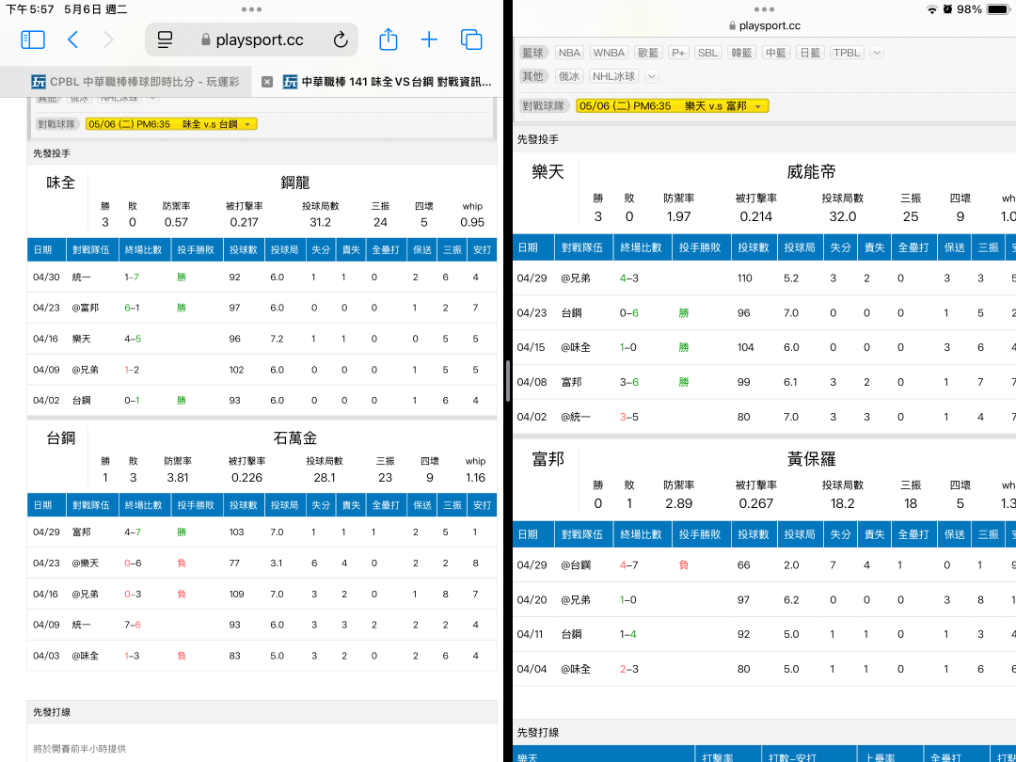
Task: Tap the 04/16 樂天 row for 鋼龍
Action: tap(262, 339)
